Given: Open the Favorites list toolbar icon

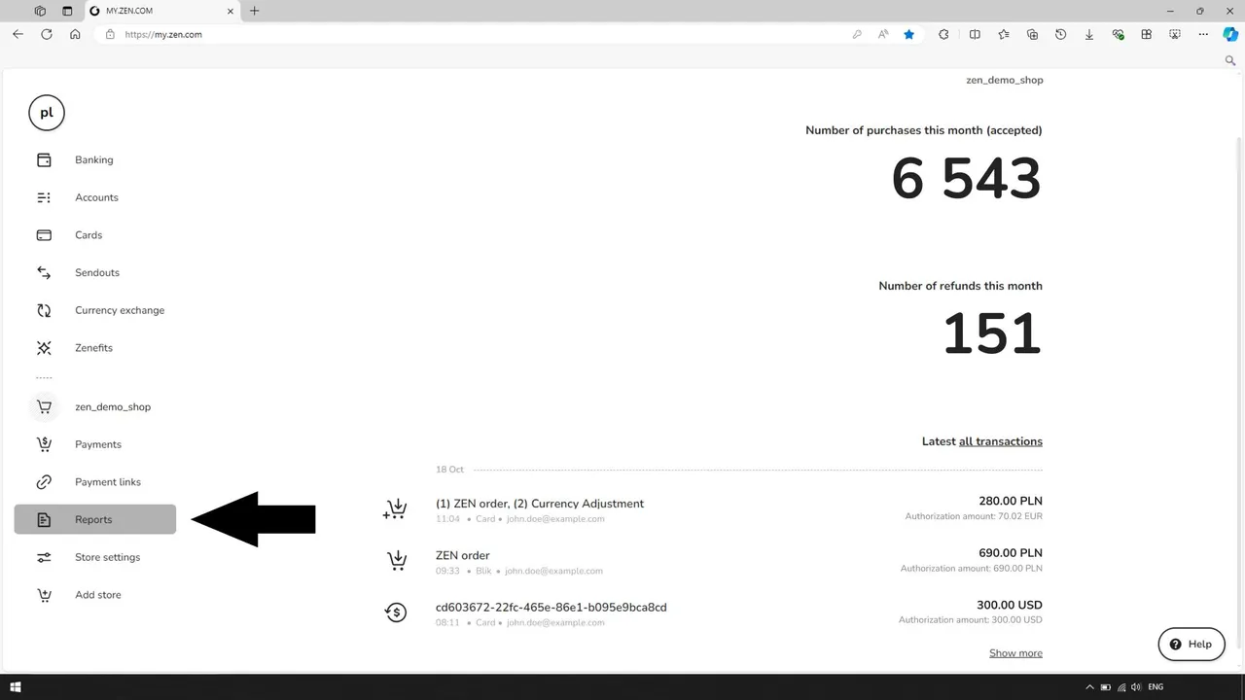Looking at the screenshot, I should [x=1004, y=34].
